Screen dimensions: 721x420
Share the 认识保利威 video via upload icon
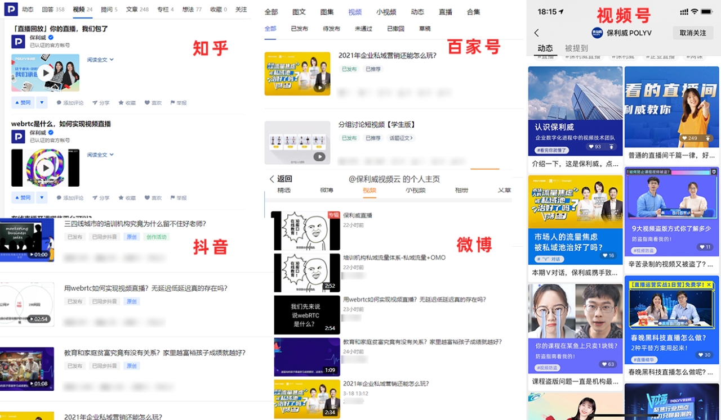612,147
